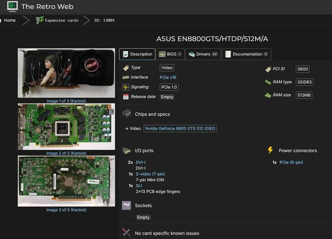
Task: Click the Empty release date value
Action: point(167,97)
